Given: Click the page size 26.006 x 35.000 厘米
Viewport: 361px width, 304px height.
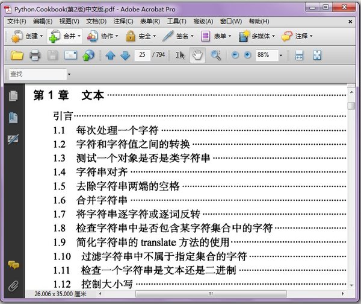Looking at the screenshot, I should (60, 294).
